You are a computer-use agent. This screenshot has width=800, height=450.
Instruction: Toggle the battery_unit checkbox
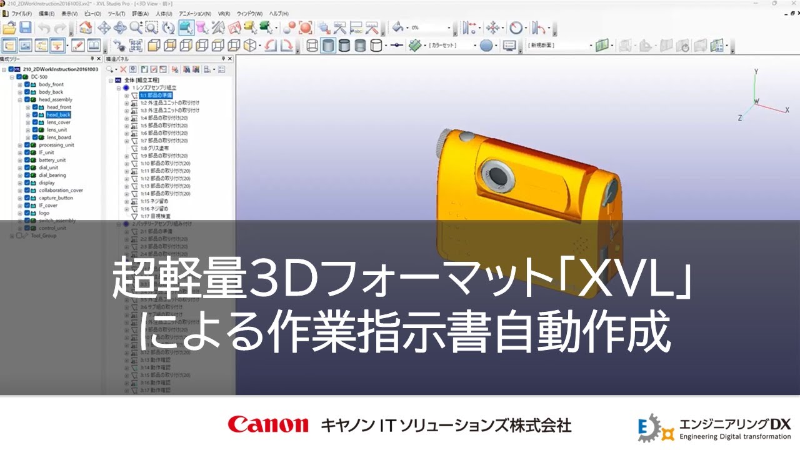27,160
